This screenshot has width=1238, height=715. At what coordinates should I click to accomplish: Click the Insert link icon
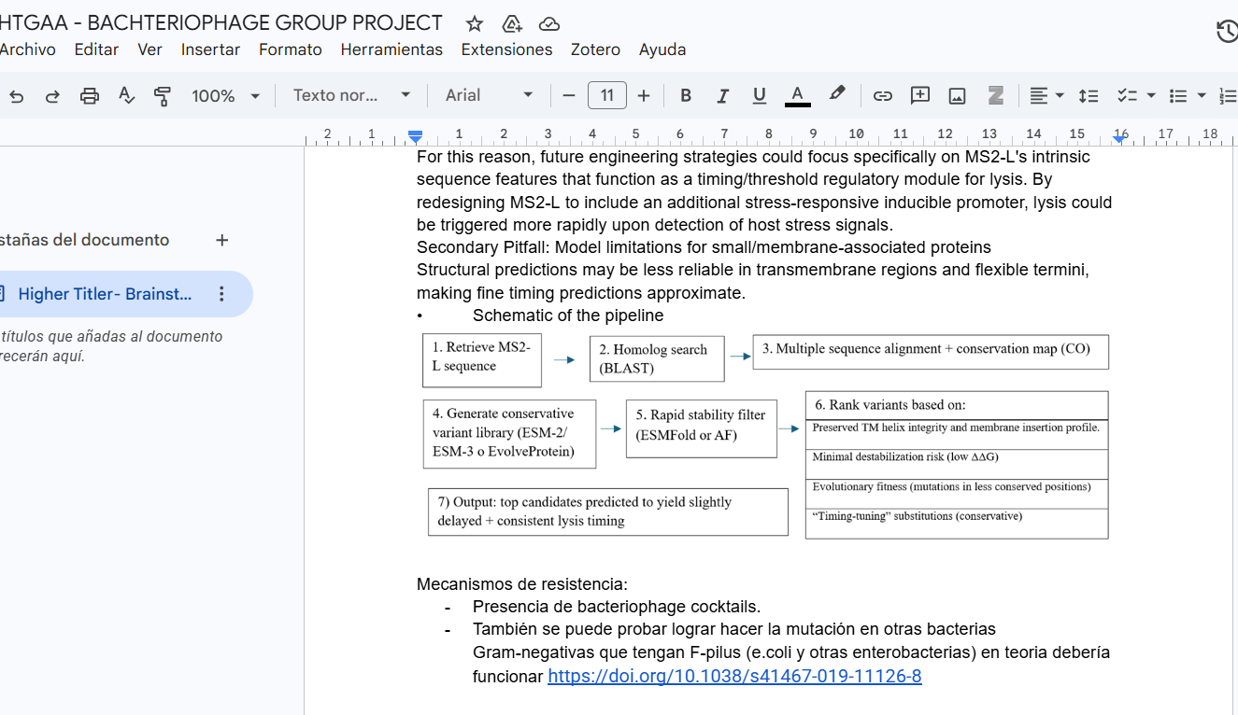882,95
